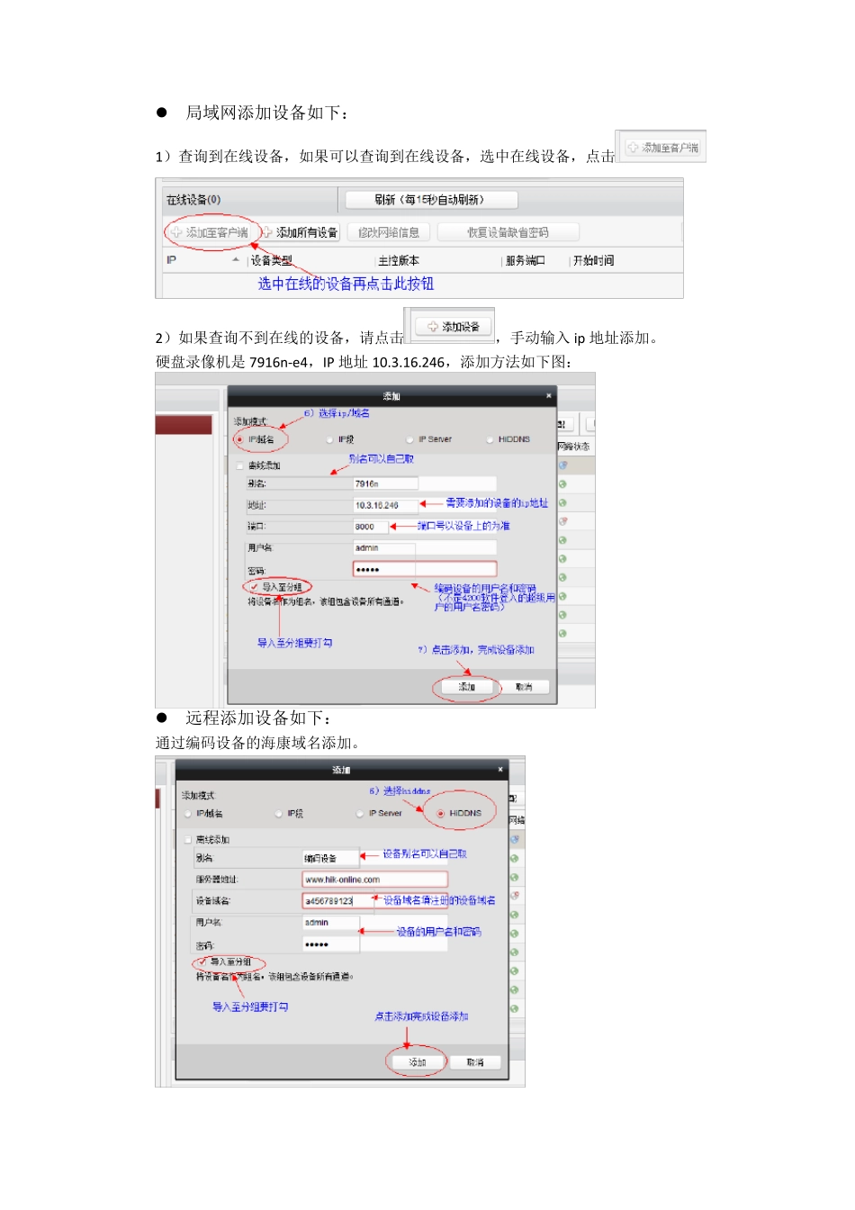Image resolution: width=855 pixels, height=1210 pixels.
Task: Click 取消 button in the hik-online dialog
Action: 474,1062
